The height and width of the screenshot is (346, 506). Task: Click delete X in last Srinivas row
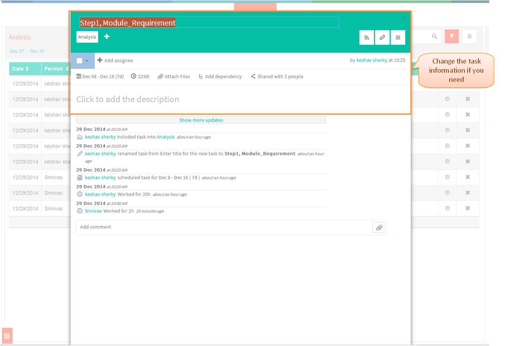click(468, 208)
